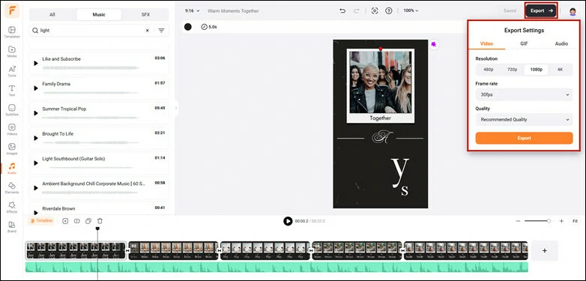
Task: Open the Effects sidebar panel
Action: (12, 207)
